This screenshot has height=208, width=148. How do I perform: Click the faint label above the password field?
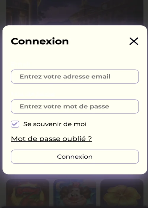point(33,94)
